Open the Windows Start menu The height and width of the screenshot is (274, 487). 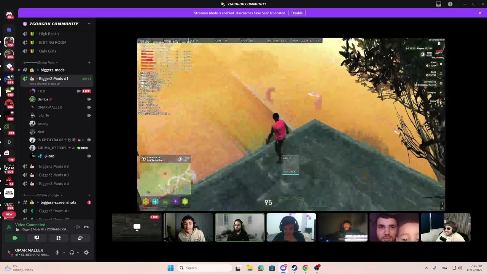coord(170,268)
